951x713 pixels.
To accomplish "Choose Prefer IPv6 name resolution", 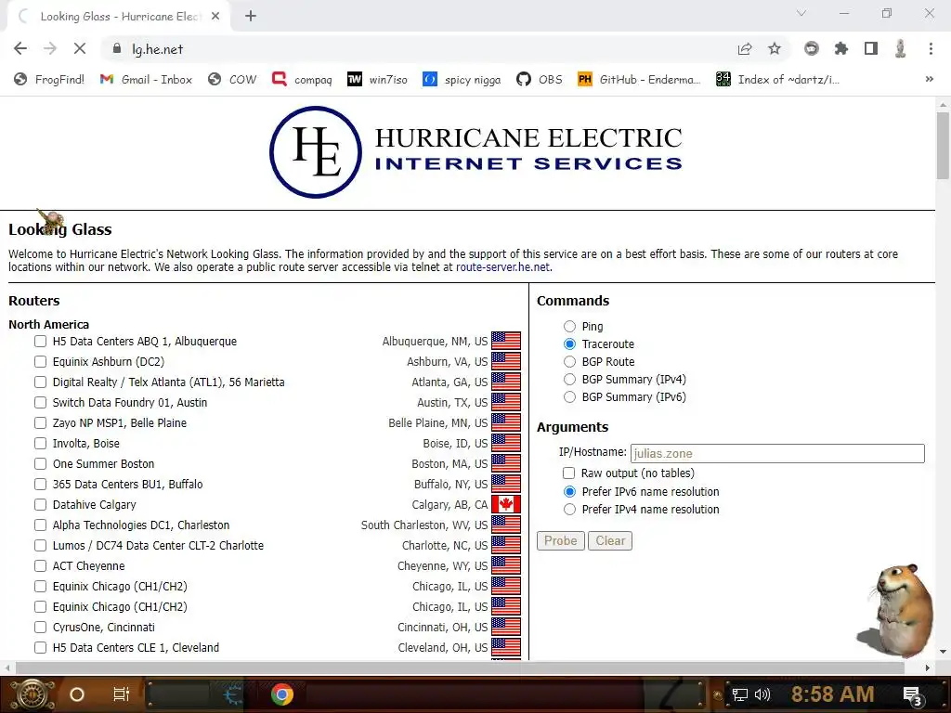I will click(x=569, y=492).
